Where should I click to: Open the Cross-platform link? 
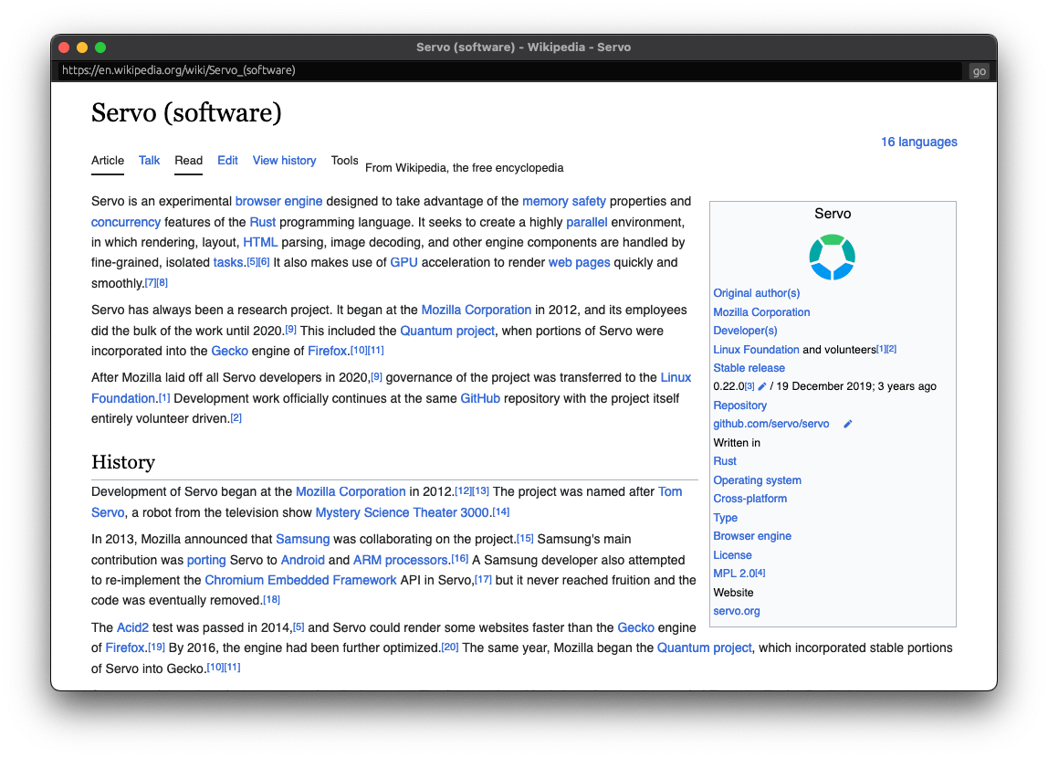pos(749,499)
